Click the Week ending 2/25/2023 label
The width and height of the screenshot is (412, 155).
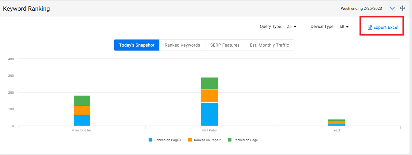pos(361,9)
